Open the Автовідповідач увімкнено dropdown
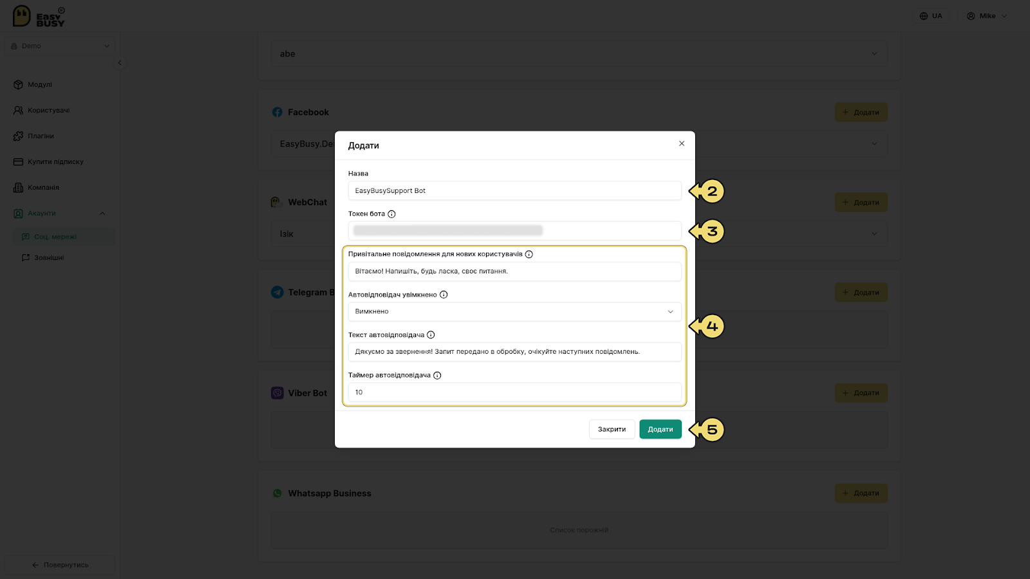The height and width of the screenshot is (579, 1030). click(x=515, y=311)
